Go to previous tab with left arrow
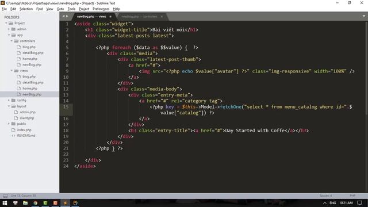Image resolution: width=368 pixels, height=207 pixels. pyautogui.click(x=63, y=16)
